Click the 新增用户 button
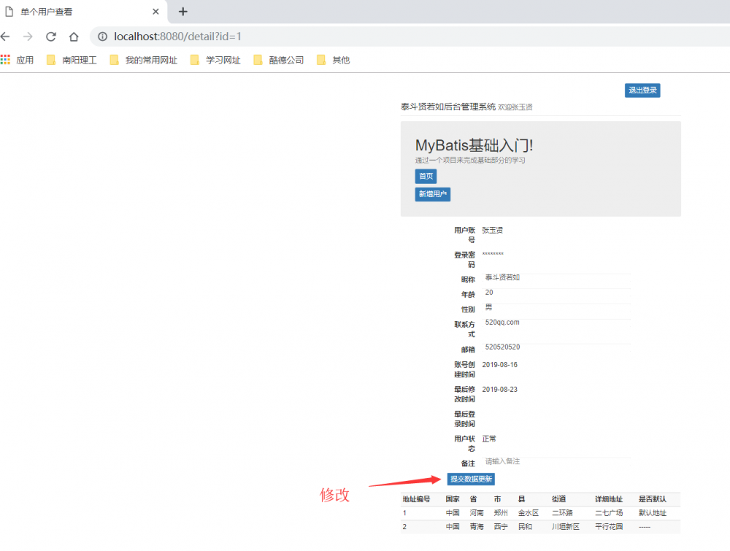 click(x=432, y=194)
